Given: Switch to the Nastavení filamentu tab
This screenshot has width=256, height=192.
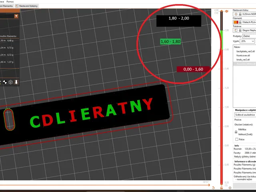Looking at the screenshot, I should point(6,6).
